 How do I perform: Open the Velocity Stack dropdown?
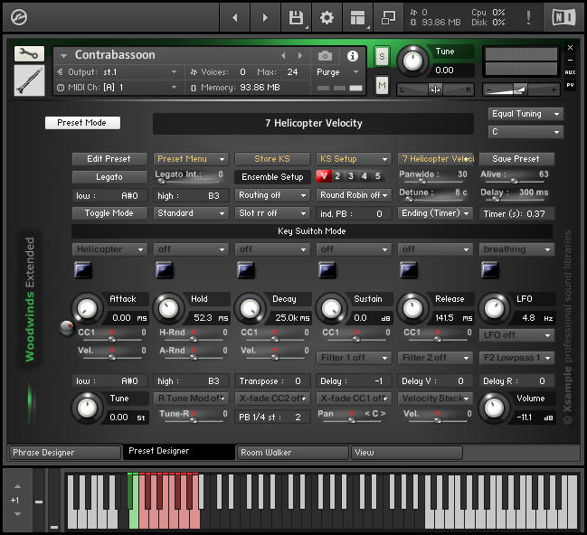[x=435, y=399]
